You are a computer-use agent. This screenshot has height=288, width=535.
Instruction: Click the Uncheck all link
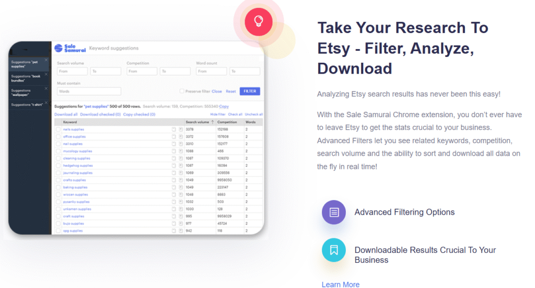coord(254,114)
